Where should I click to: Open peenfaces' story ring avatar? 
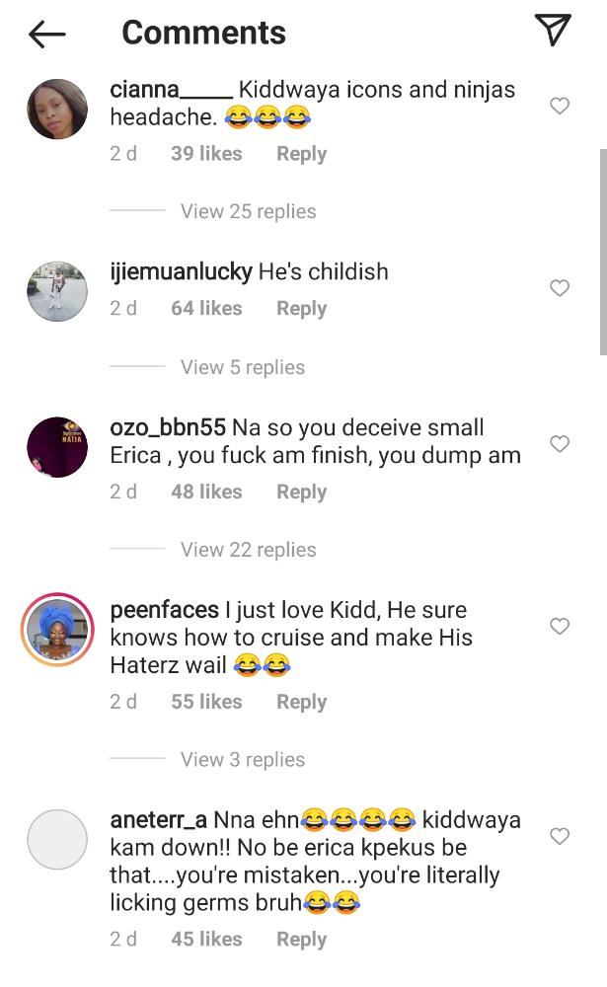click(x=57, y=632)
